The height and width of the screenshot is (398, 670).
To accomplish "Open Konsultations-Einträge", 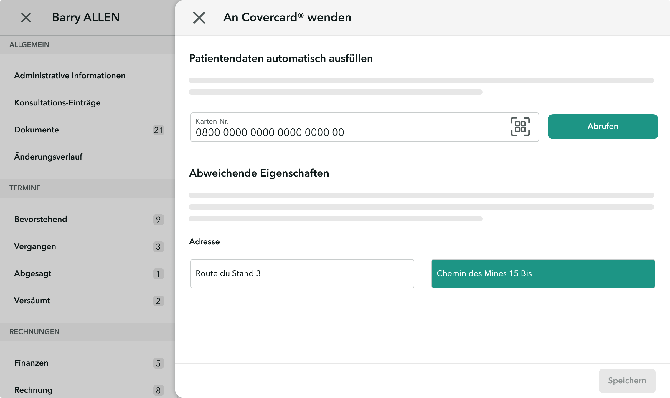I will [x=57, y=102].
